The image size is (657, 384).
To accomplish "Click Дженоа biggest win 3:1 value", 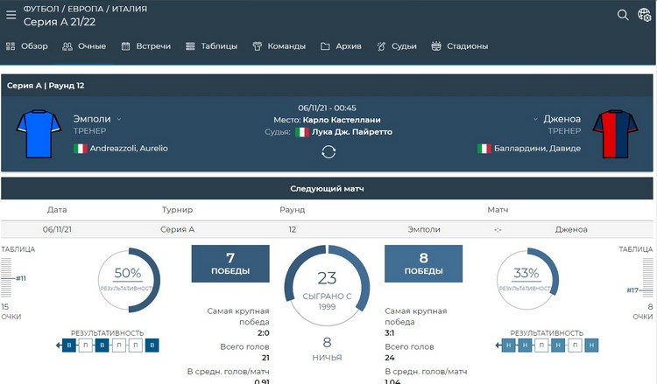I will coord(390,333).
